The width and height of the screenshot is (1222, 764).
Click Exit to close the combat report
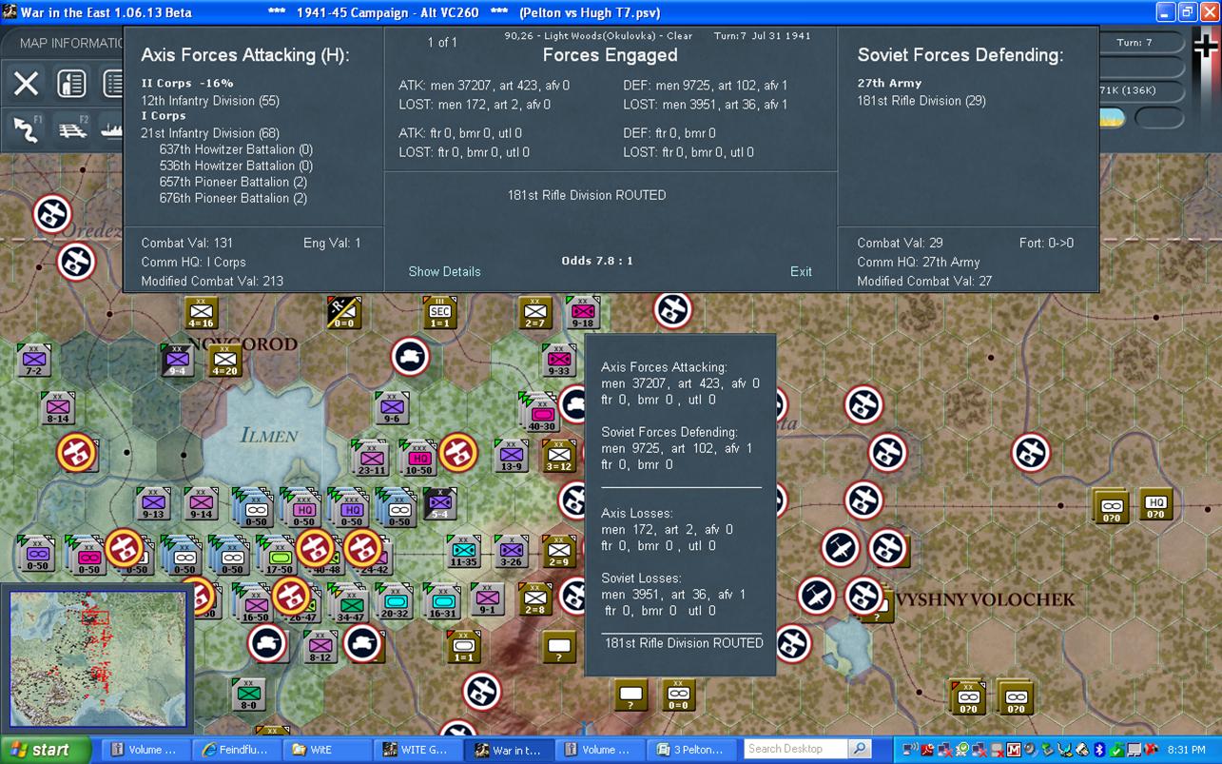point(801,271)
